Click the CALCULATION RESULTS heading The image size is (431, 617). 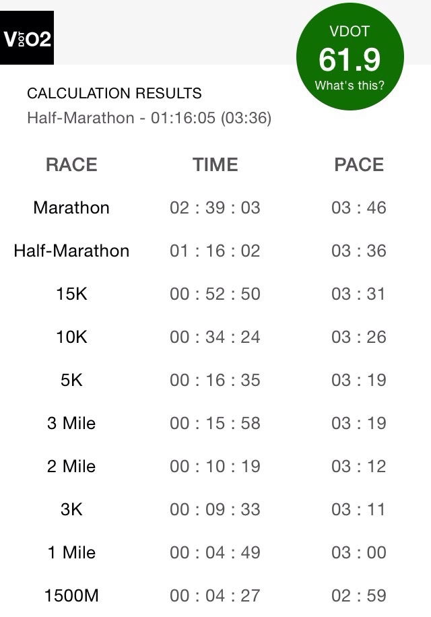[x=114, y=93]
